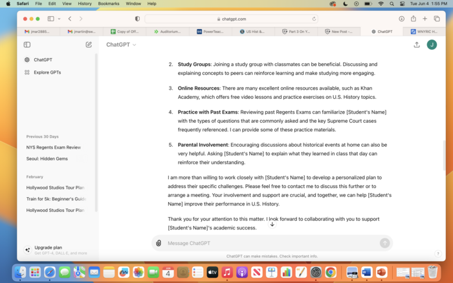Image resolution: width=453 pixels, height=283 pixels.
Task: Switch to the PowerTeacher browser tab
Action: point(211,31)
